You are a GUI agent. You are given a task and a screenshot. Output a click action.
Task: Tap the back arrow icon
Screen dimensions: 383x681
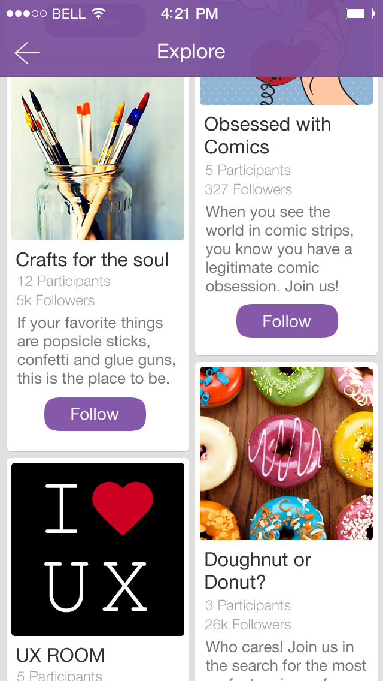click(27, 53)
